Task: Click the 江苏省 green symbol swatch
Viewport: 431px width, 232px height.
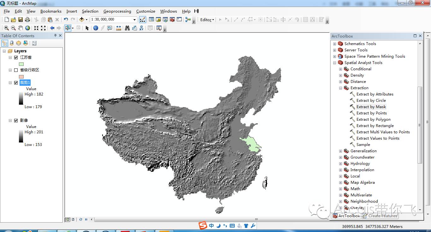Action: tap(21, 64)
